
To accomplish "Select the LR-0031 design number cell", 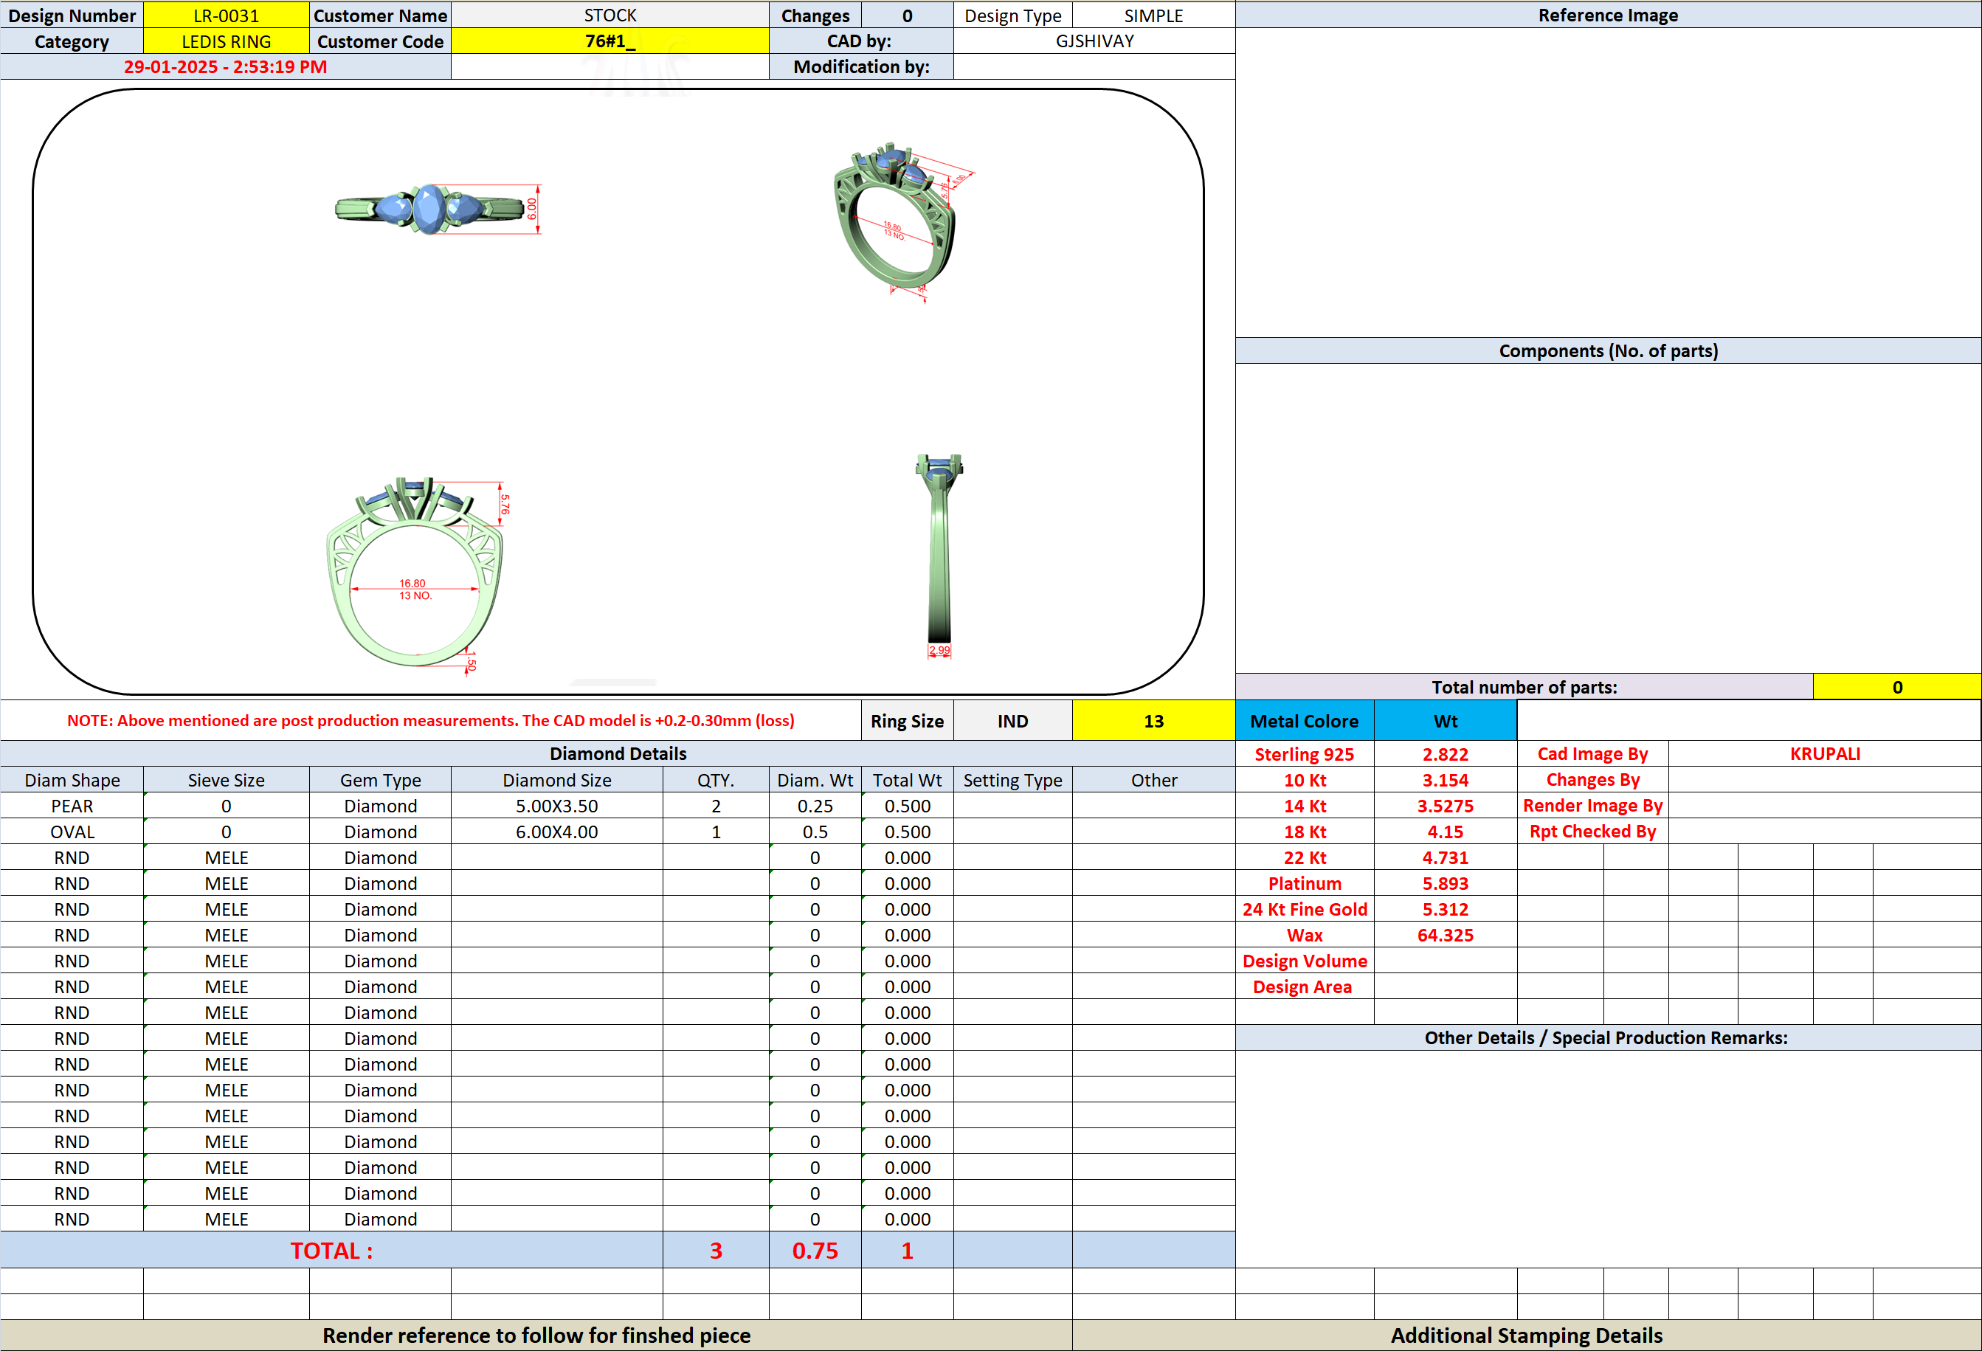I will click(226, 15).
